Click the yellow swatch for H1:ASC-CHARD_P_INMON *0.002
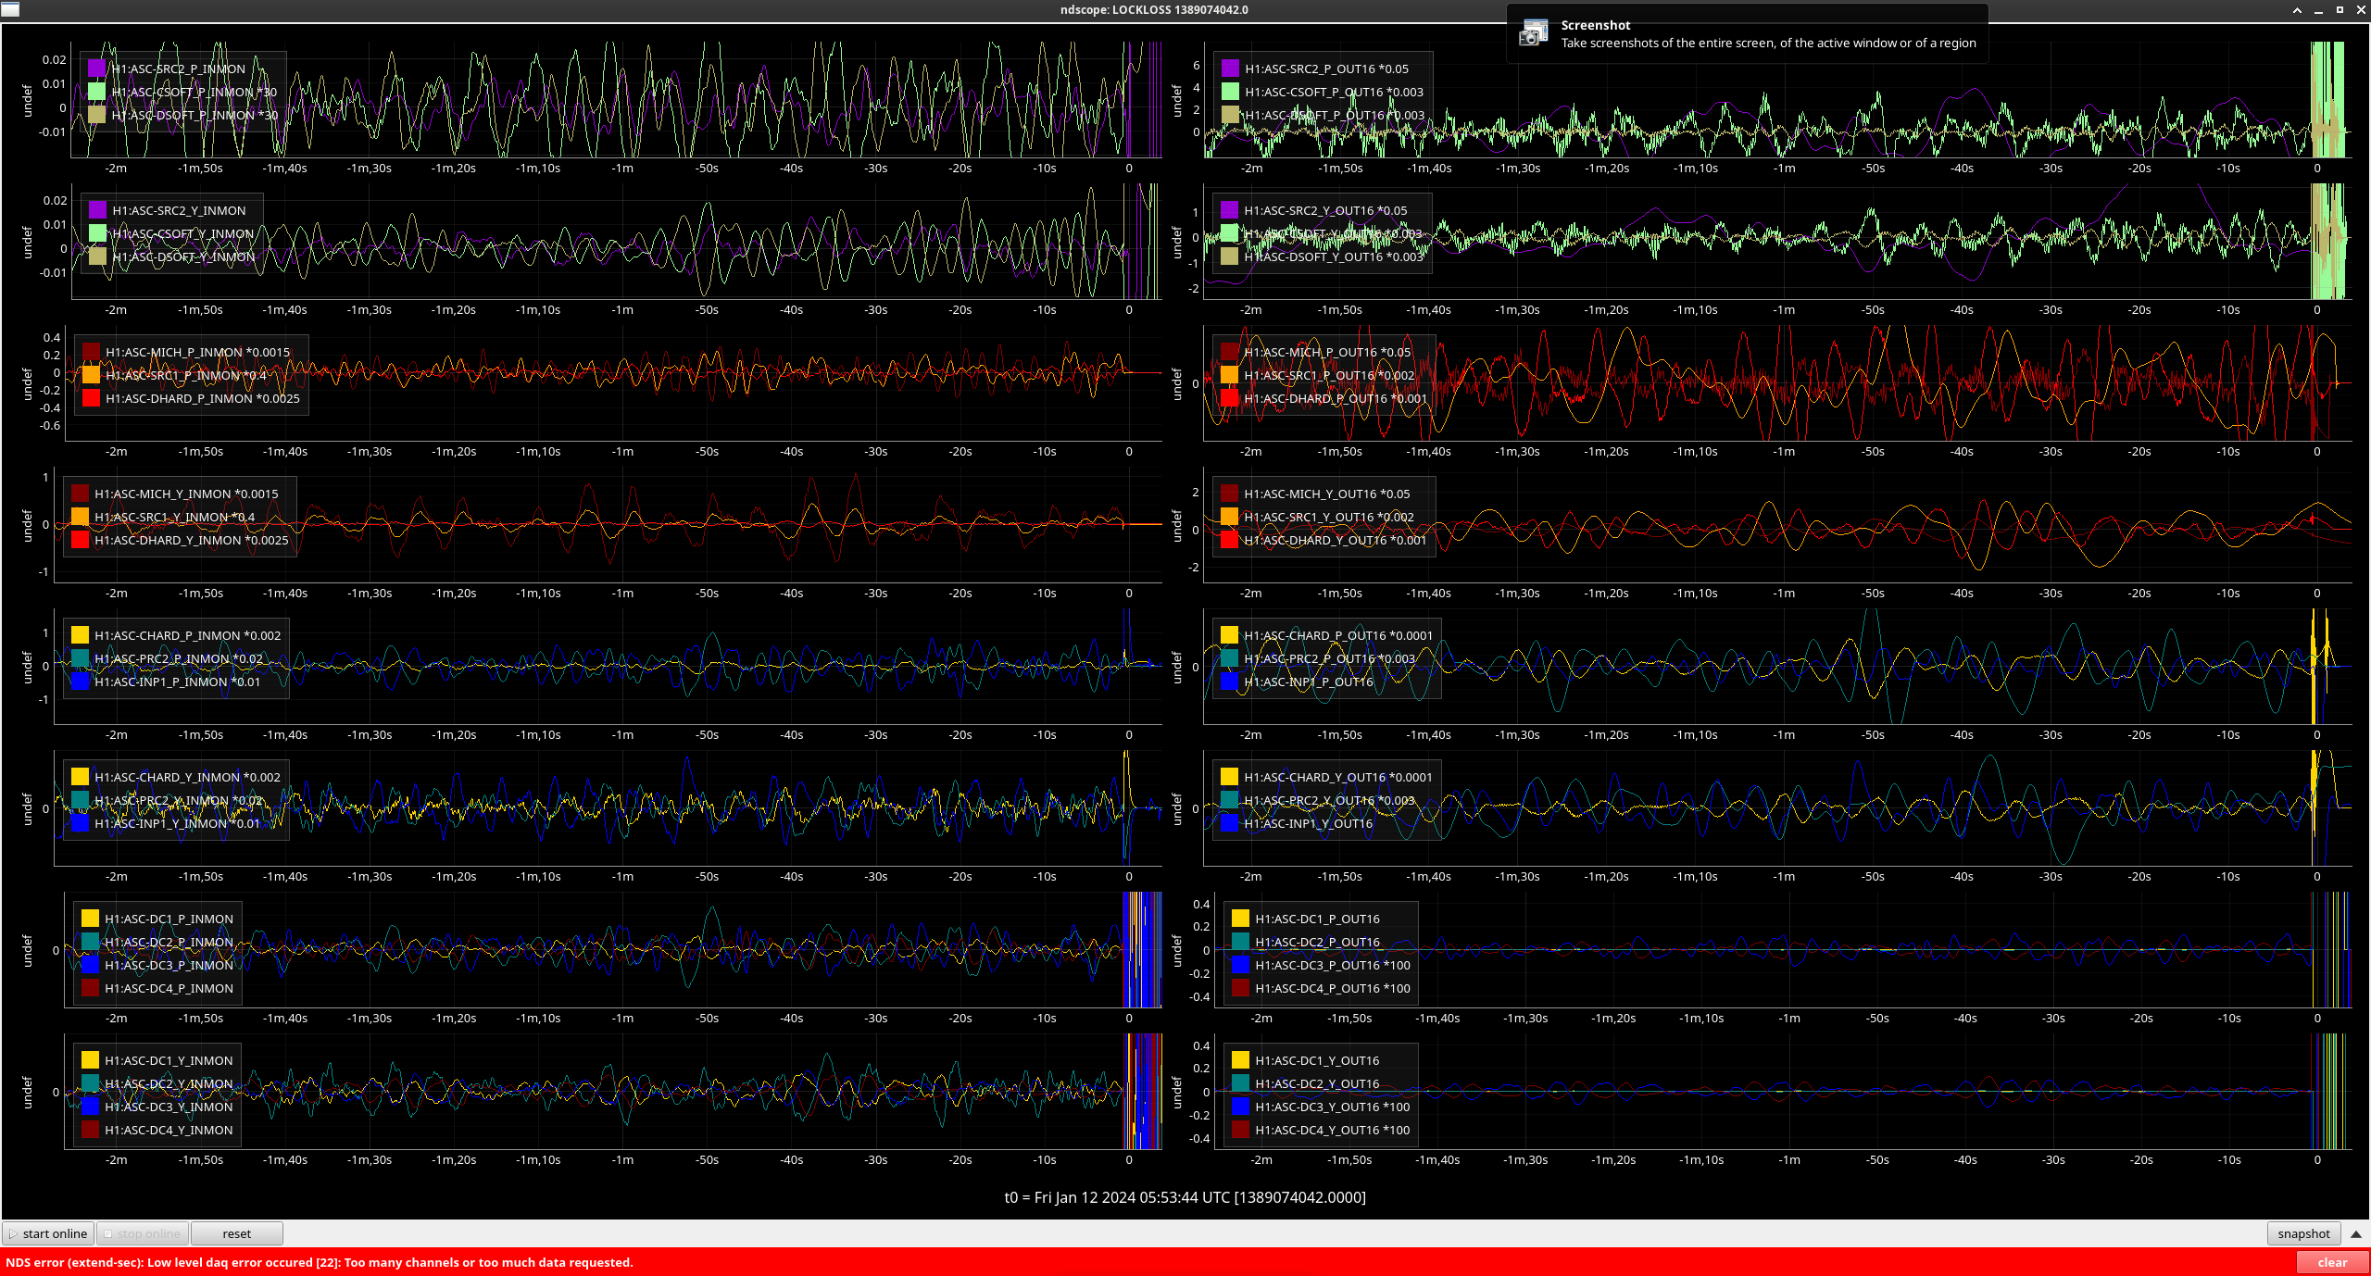Screen dimensions: 2371x1276 [x=80, y=635]
